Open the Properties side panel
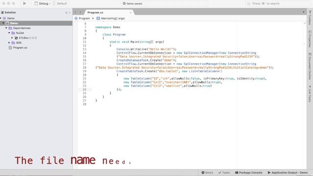This screenshot has width=313, height=176. (x=310, y=39)
